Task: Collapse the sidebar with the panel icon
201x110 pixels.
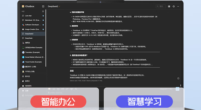Action: [43, 6]
